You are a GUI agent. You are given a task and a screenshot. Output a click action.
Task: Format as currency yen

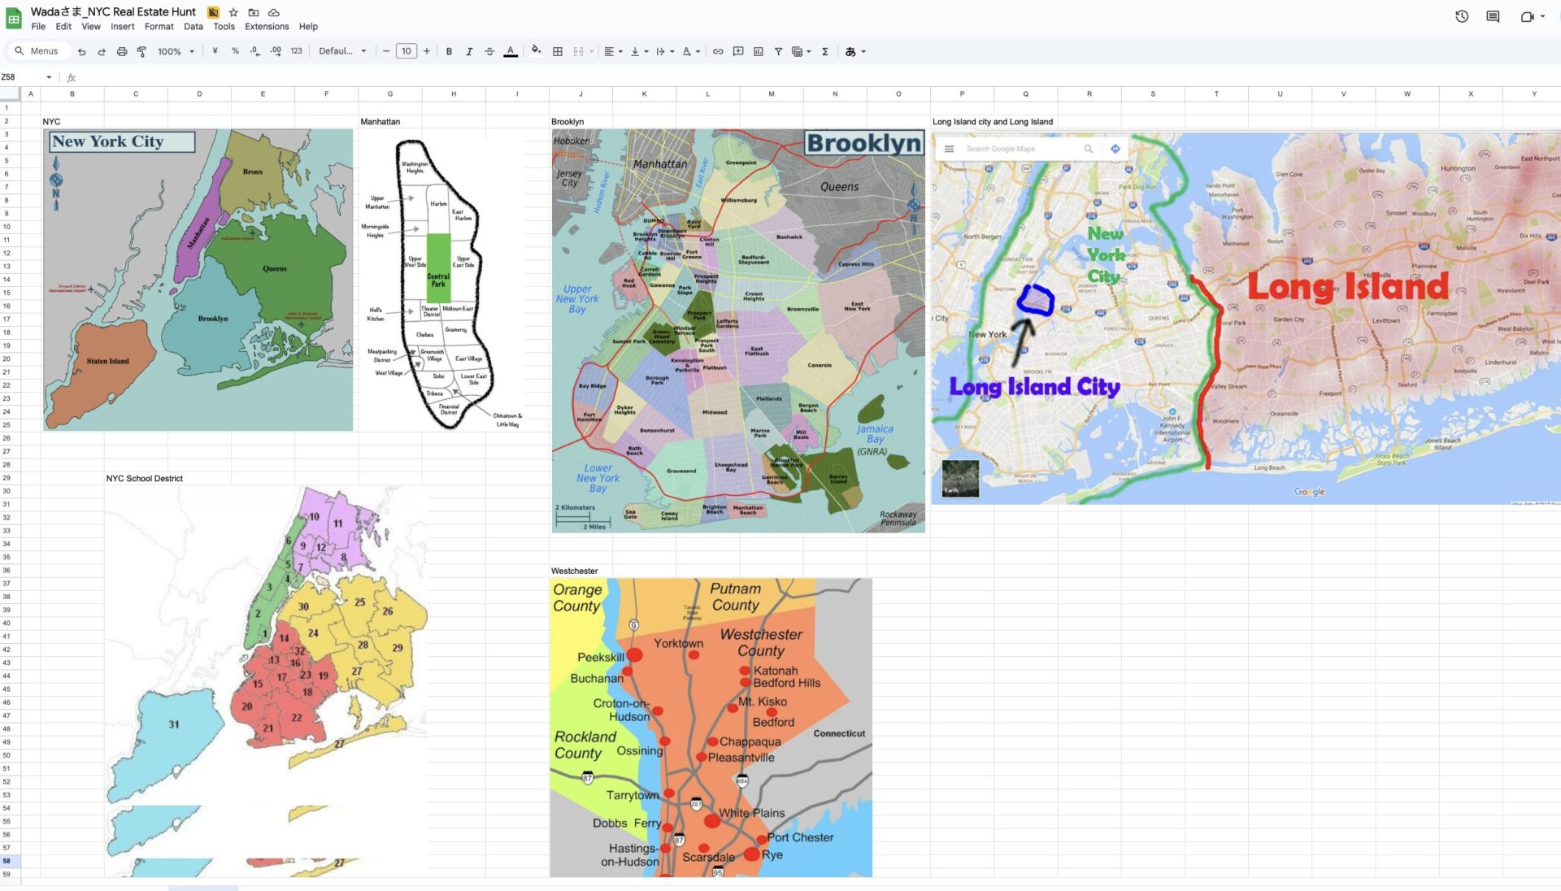(215, 51)
